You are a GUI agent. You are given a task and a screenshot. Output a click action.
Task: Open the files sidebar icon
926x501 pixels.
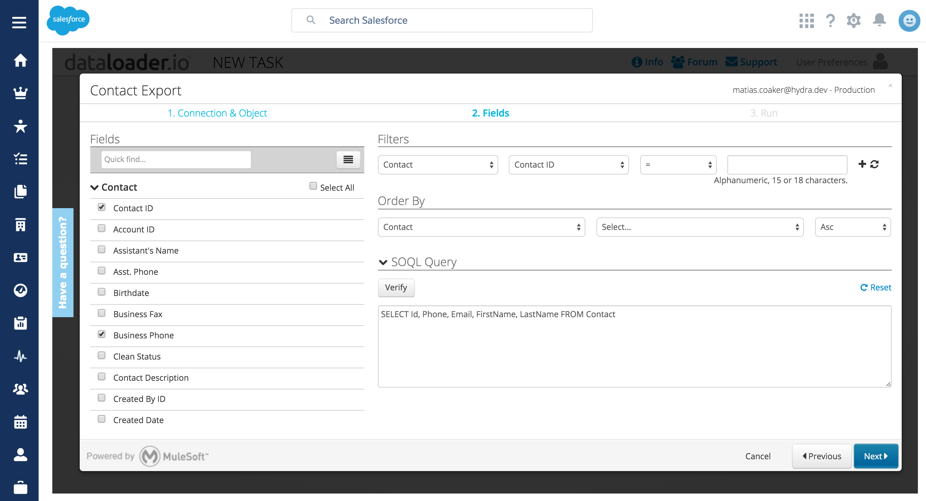(21, 191)
